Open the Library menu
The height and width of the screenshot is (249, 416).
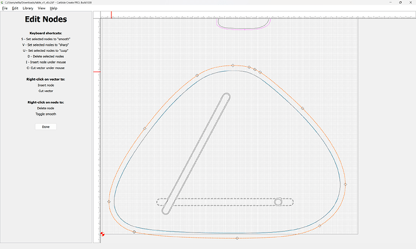point(28,8)
